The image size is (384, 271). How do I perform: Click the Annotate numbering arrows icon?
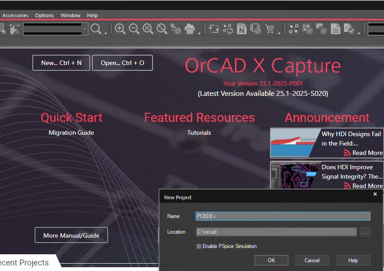(214, 29)
